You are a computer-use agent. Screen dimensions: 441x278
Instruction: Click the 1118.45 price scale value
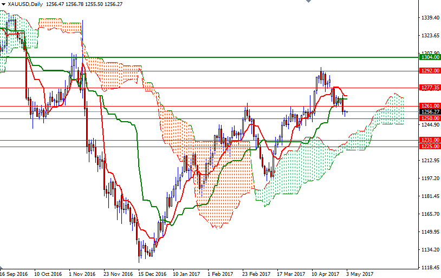[x=430, y=267]
